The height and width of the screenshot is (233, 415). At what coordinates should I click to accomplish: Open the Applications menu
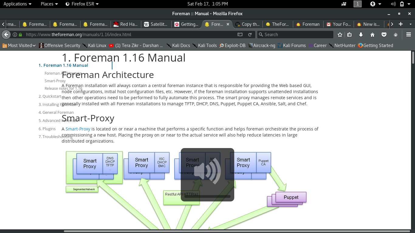pyautogui.click(x=17, y=4)
